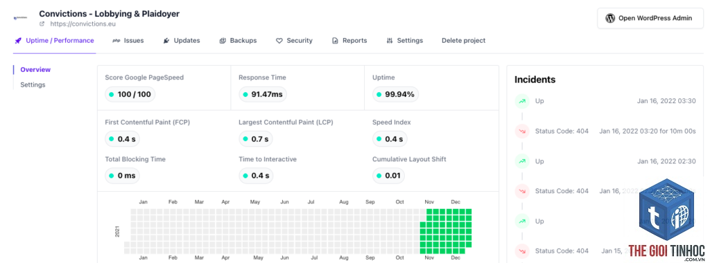Click the Dec label above the heatmap

456,202
